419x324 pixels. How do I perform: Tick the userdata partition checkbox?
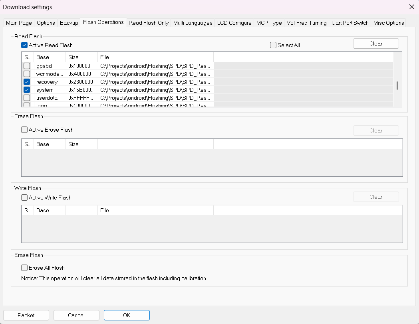[x=27, y=98]
